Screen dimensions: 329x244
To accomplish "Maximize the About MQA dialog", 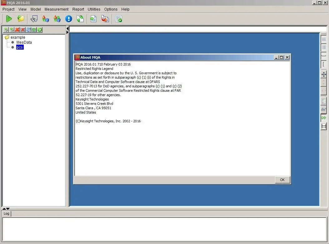I will click(x=282, y=57).
